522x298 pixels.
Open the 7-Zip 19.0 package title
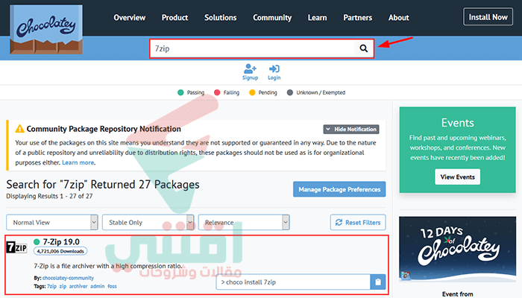click(61, 242)
